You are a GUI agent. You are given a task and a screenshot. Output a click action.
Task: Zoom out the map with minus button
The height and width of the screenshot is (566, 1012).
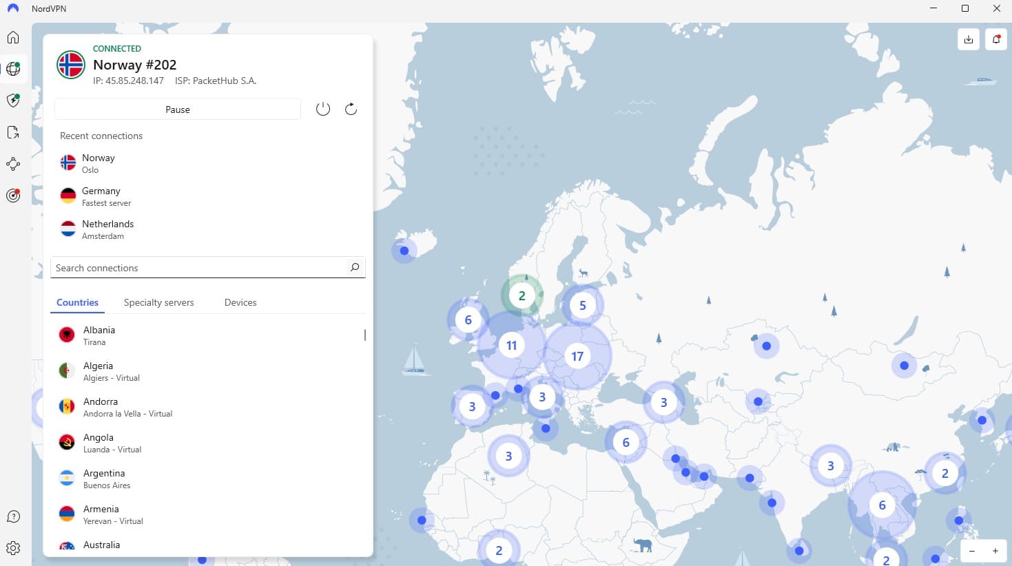click(x=972, y=551)
